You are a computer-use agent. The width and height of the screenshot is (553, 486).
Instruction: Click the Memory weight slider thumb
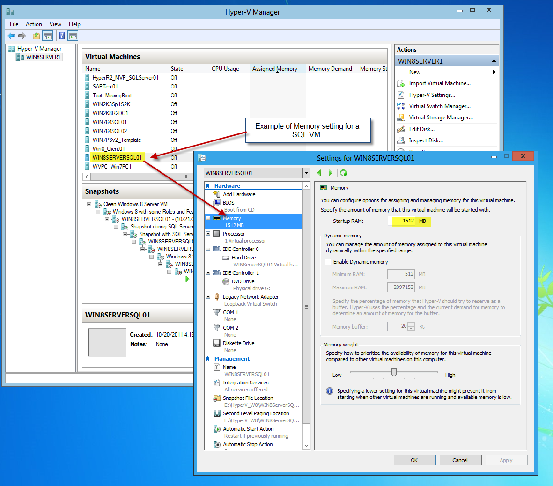coord(394,372)
